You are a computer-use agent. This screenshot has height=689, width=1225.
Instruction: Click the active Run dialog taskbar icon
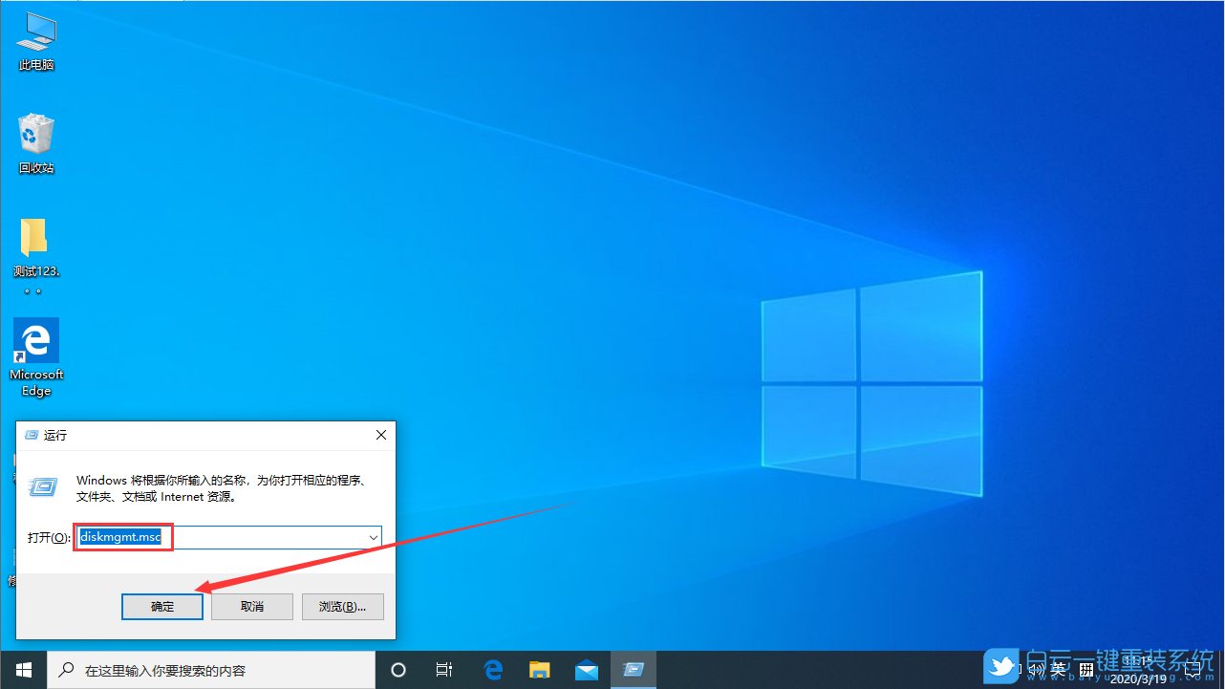tap(633, 669)
